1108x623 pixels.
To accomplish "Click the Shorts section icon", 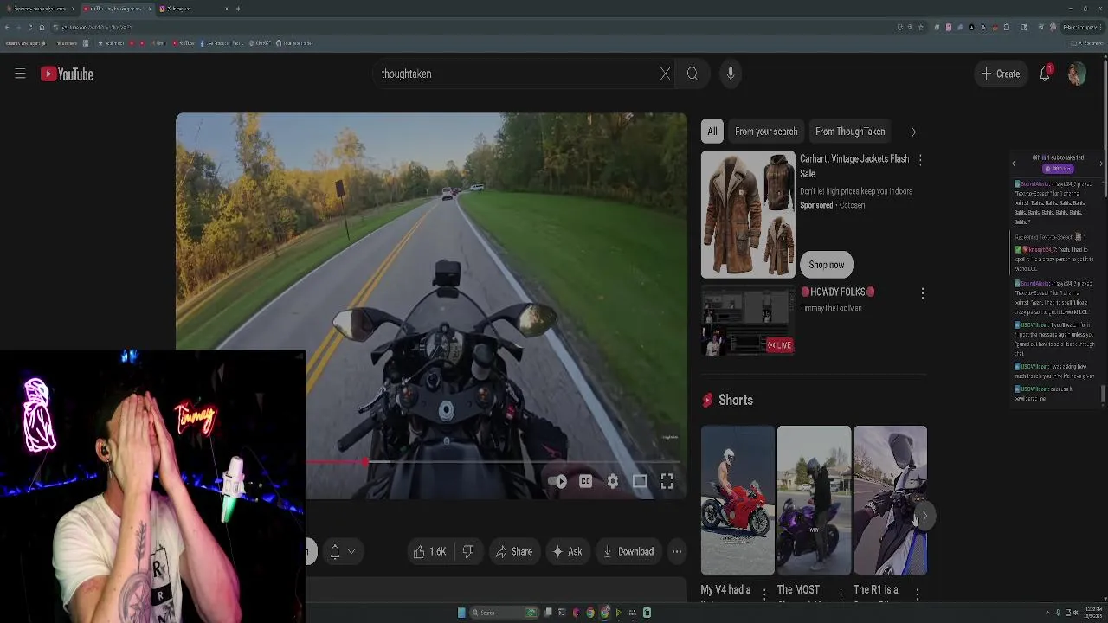I will click(708, 400).
